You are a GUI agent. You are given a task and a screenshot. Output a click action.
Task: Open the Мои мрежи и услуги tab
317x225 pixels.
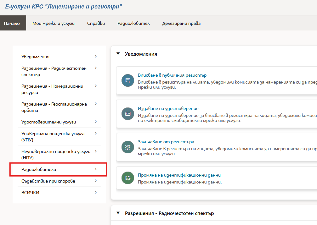click(54, 23)
